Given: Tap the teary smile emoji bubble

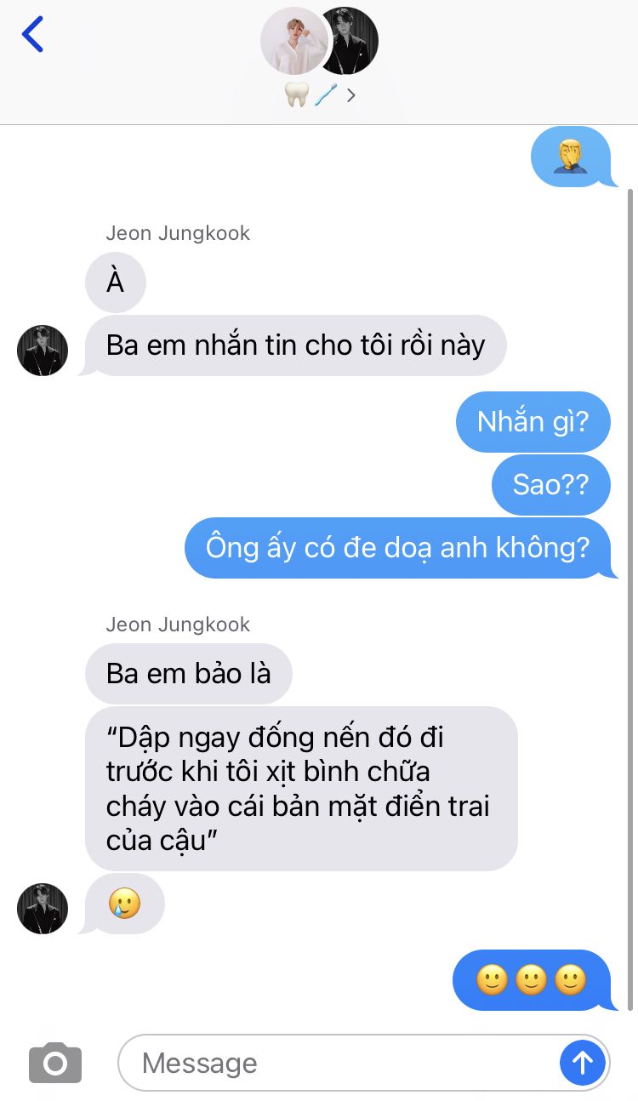Looking at the screenshot, I should [x=124, y=904].
